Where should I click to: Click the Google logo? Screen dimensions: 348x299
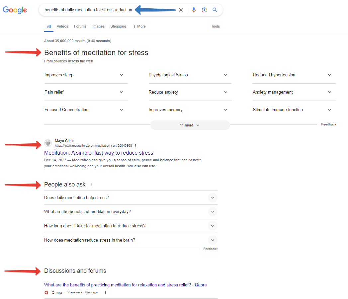click(x=15, y=10)
